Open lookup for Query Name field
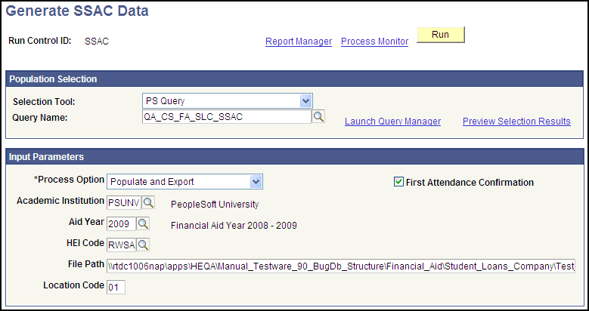The width and height of the screenshot is (589, 311). pos(318,117)
